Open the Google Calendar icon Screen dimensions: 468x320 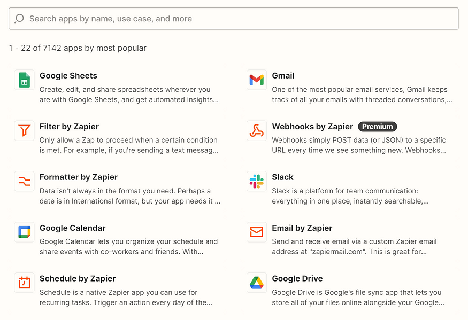tap(24, 232)
